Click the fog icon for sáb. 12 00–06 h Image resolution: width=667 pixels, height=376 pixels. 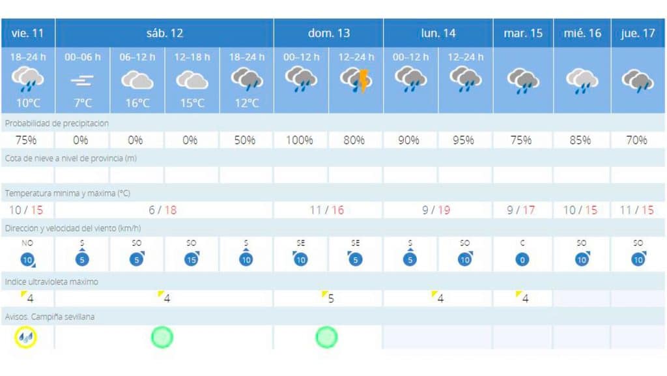(82, 80)
